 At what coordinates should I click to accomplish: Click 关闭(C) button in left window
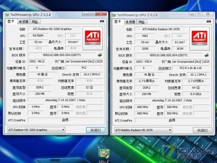tap(95, 130)
